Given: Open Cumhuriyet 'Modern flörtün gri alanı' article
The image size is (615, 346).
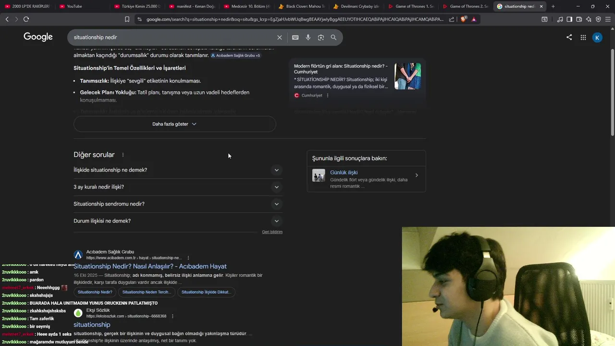Looking at the screenshot, I should (341, 69).
